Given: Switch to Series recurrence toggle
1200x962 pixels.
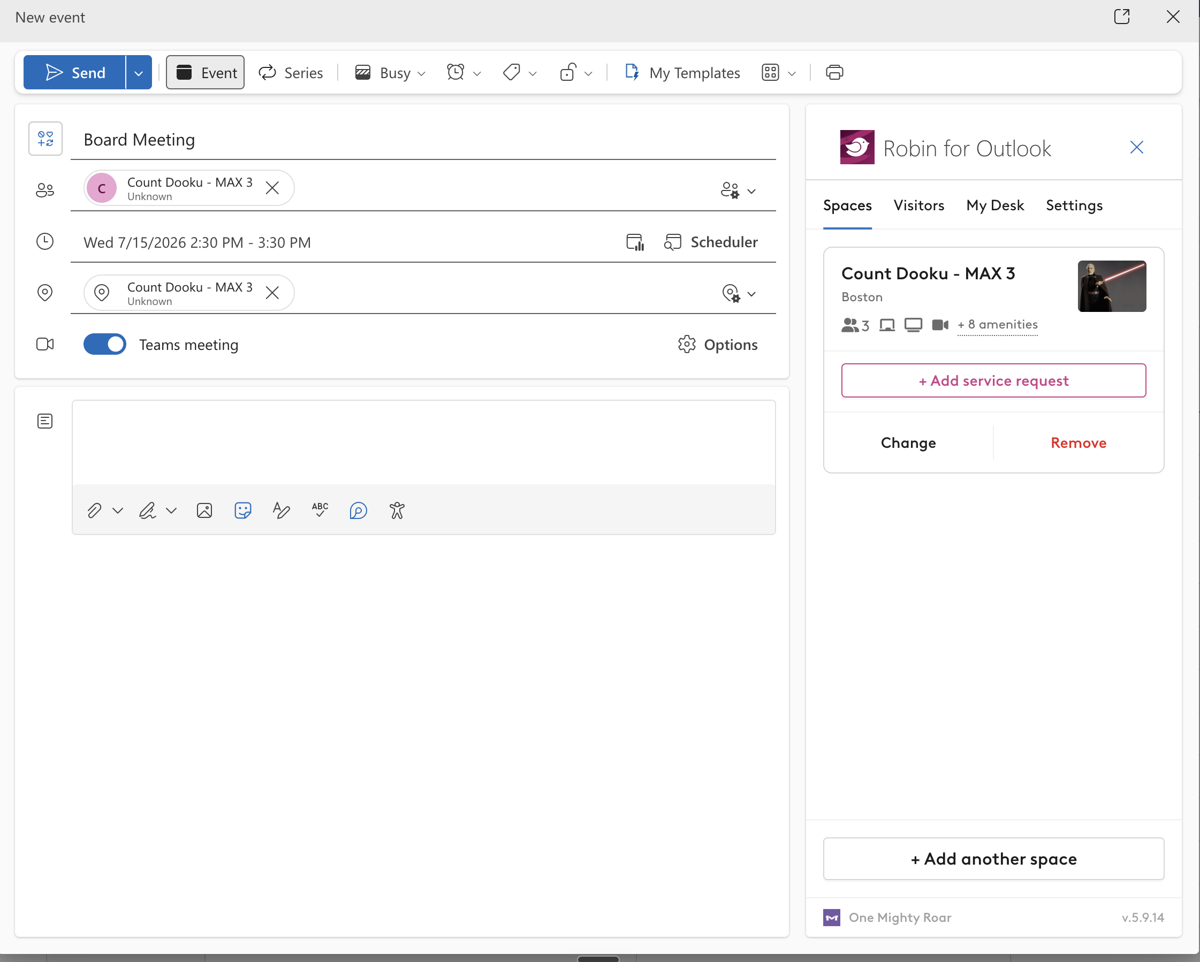Looking at the screenshot, I should [291, 72].
